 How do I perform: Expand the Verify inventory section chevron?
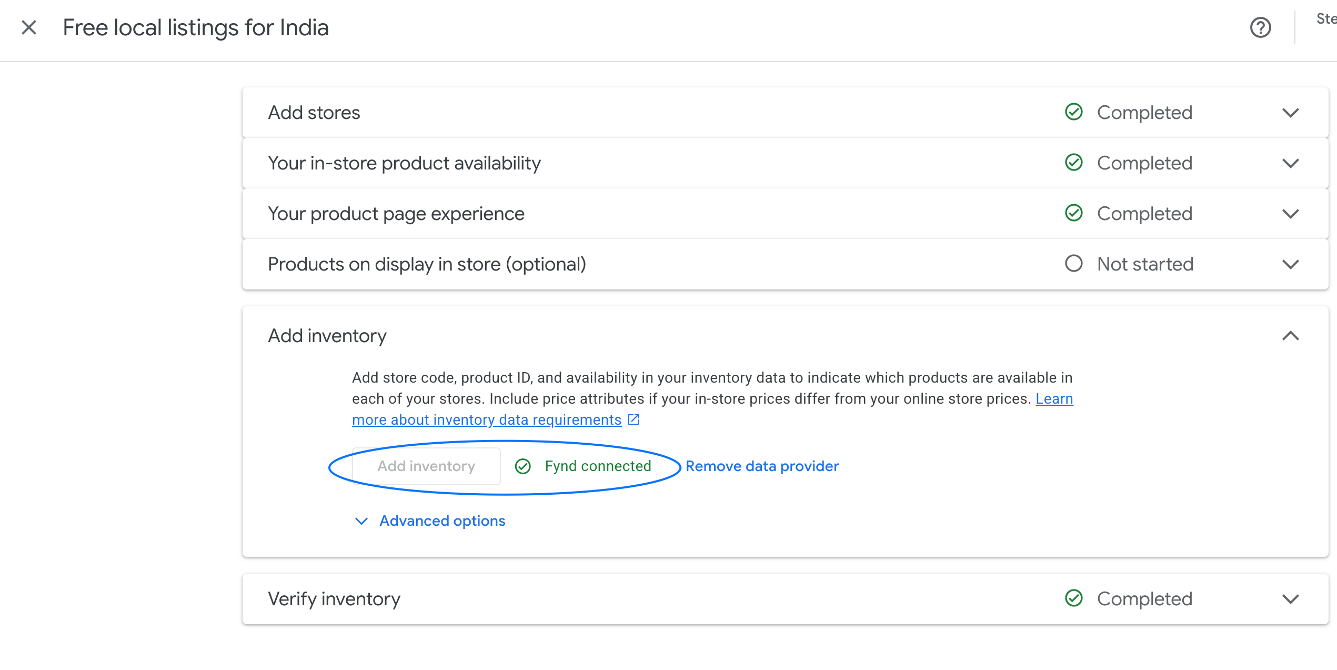coord(1290,599)
